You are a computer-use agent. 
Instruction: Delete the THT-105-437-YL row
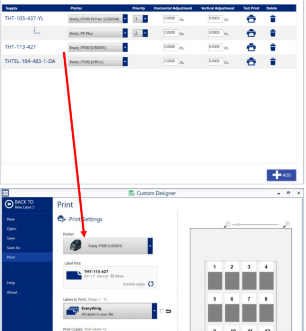(273, 19)
